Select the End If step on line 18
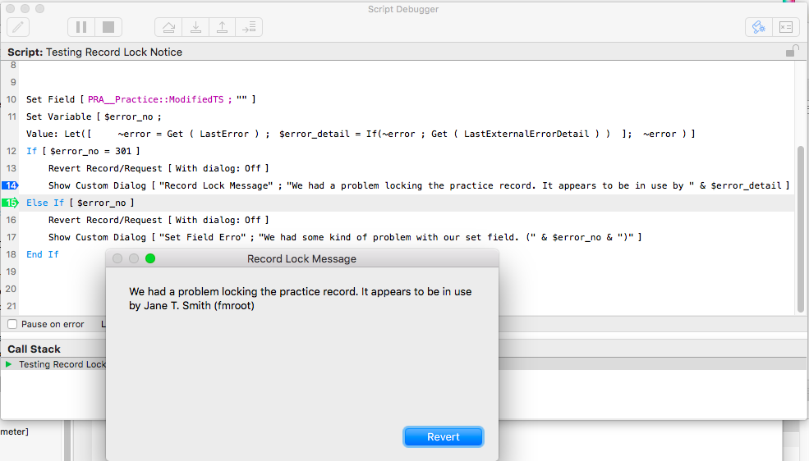Viewport: 809px width, 461px height. (43, 254)
